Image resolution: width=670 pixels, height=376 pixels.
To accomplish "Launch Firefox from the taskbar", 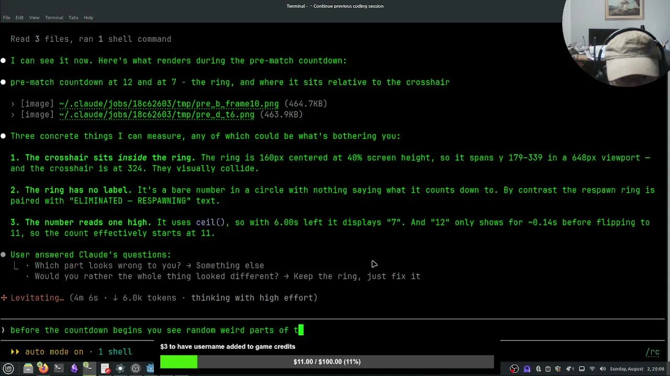I will coord(43,368).
